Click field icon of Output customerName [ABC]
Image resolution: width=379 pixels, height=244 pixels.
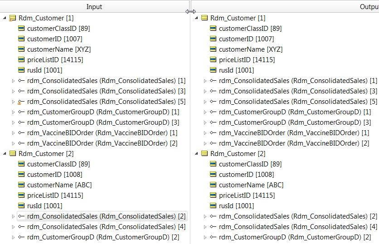click(213, 185)
